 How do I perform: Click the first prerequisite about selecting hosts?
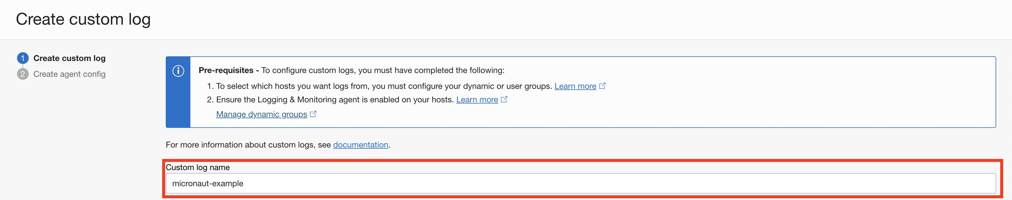tap(384, 86)
